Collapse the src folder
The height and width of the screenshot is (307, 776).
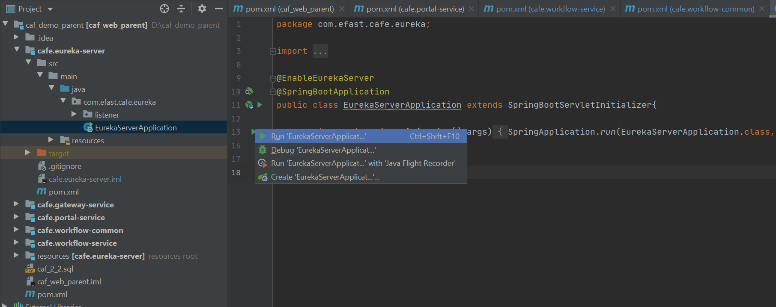(x=28, y=62)
